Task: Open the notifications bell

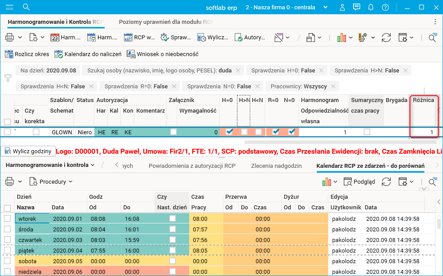Action: 371,8
